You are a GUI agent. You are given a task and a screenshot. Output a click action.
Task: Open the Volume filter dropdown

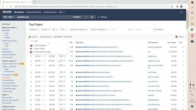coord(45,29)
